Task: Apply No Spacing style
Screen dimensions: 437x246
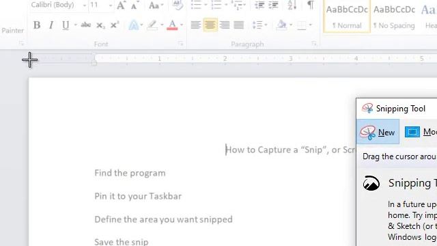Action: click(x=394, y=17)
